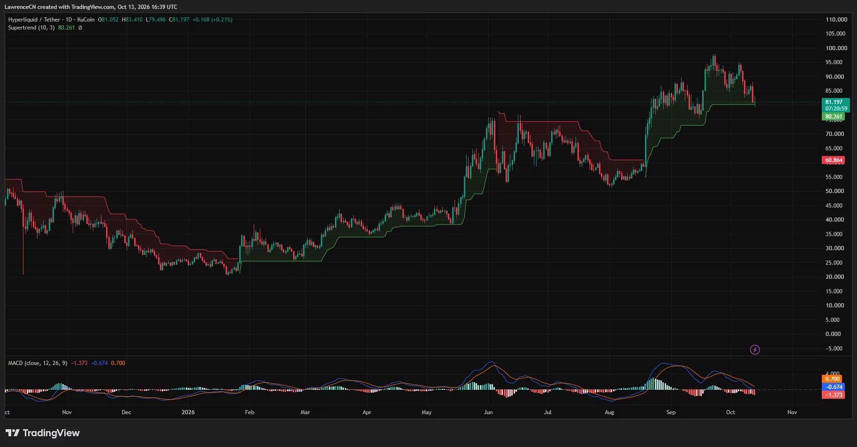The height and width of the screenshot is (447, 857).
Task: Click the purple lightning bolt icon
Action: coord(755,350)
